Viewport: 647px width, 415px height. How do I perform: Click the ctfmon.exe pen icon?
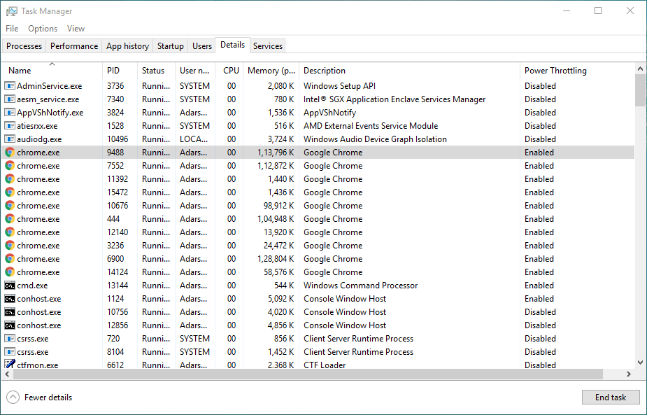pyautogui.click(x=10, y=365)
